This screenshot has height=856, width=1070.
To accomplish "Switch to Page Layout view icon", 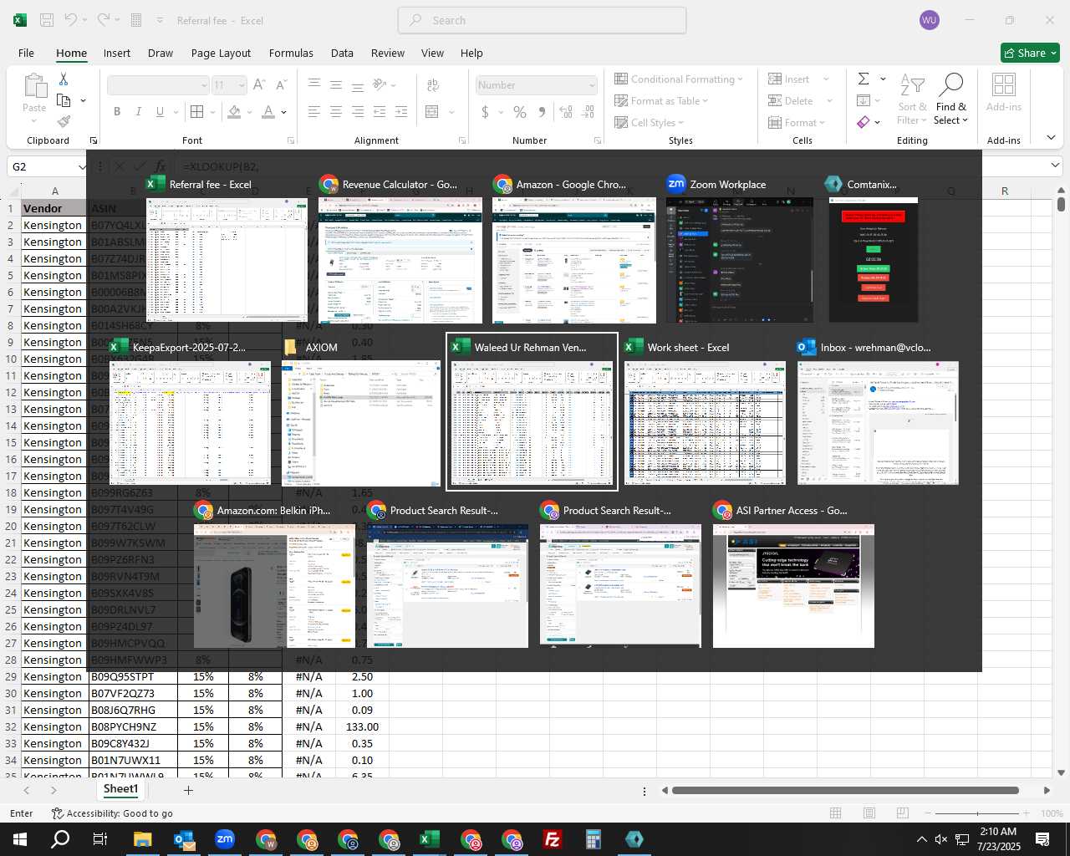I will coord(869,813).
